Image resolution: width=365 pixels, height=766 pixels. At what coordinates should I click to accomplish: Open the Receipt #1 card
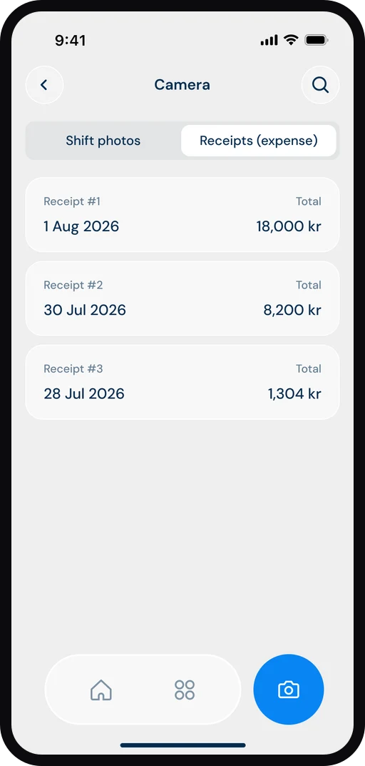tap(182, 215)
